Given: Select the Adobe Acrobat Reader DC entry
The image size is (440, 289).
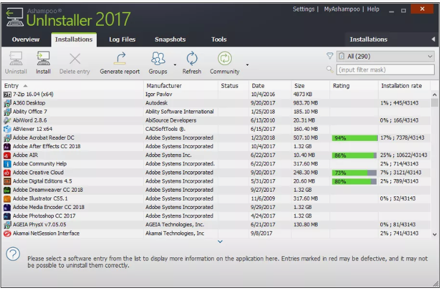Looking at the screenshot, I should click(x=44, y=138).
